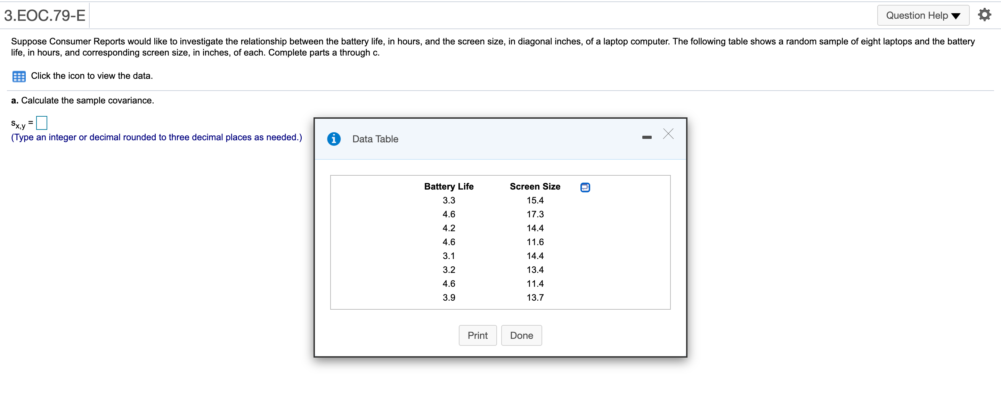Click the X to close the Data Table popup
This screenshot has height=401, width=1001.
(668, 134)
